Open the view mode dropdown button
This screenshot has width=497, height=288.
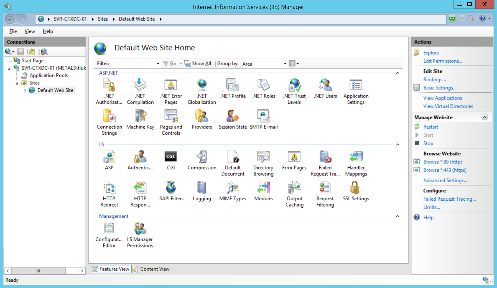pos(294,64)
